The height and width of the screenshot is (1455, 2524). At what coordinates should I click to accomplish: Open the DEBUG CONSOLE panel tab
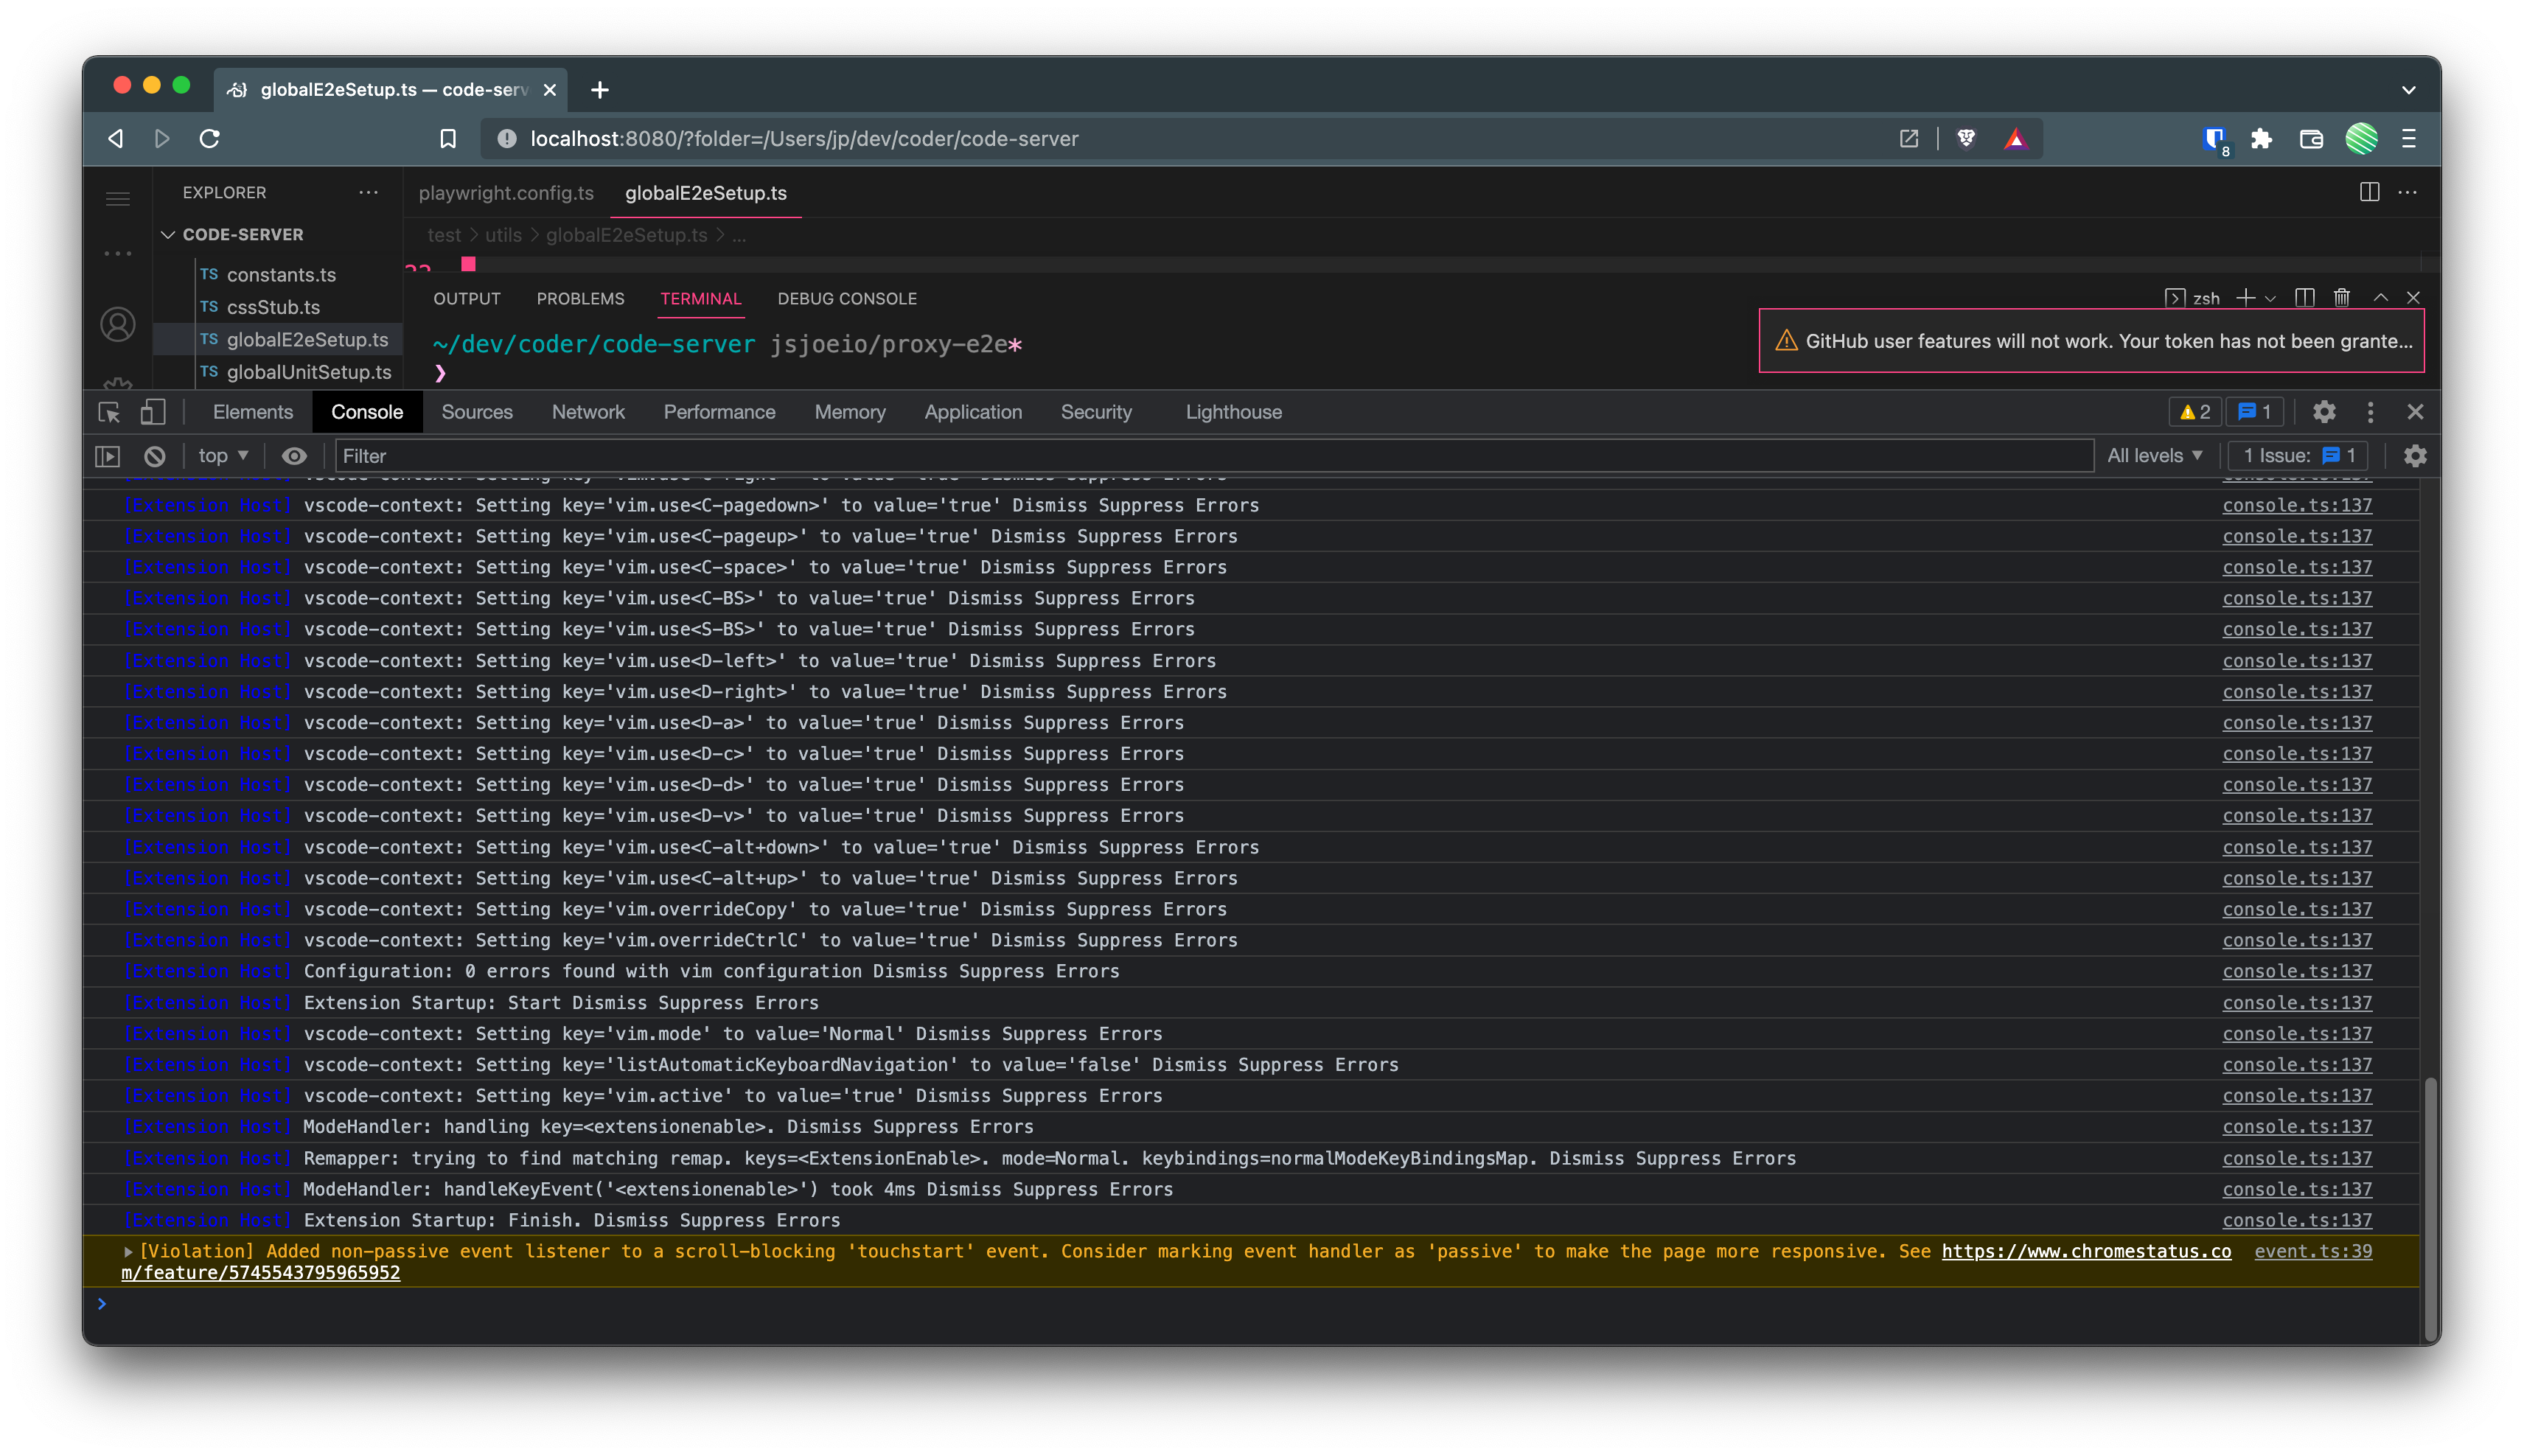point(846,299)
